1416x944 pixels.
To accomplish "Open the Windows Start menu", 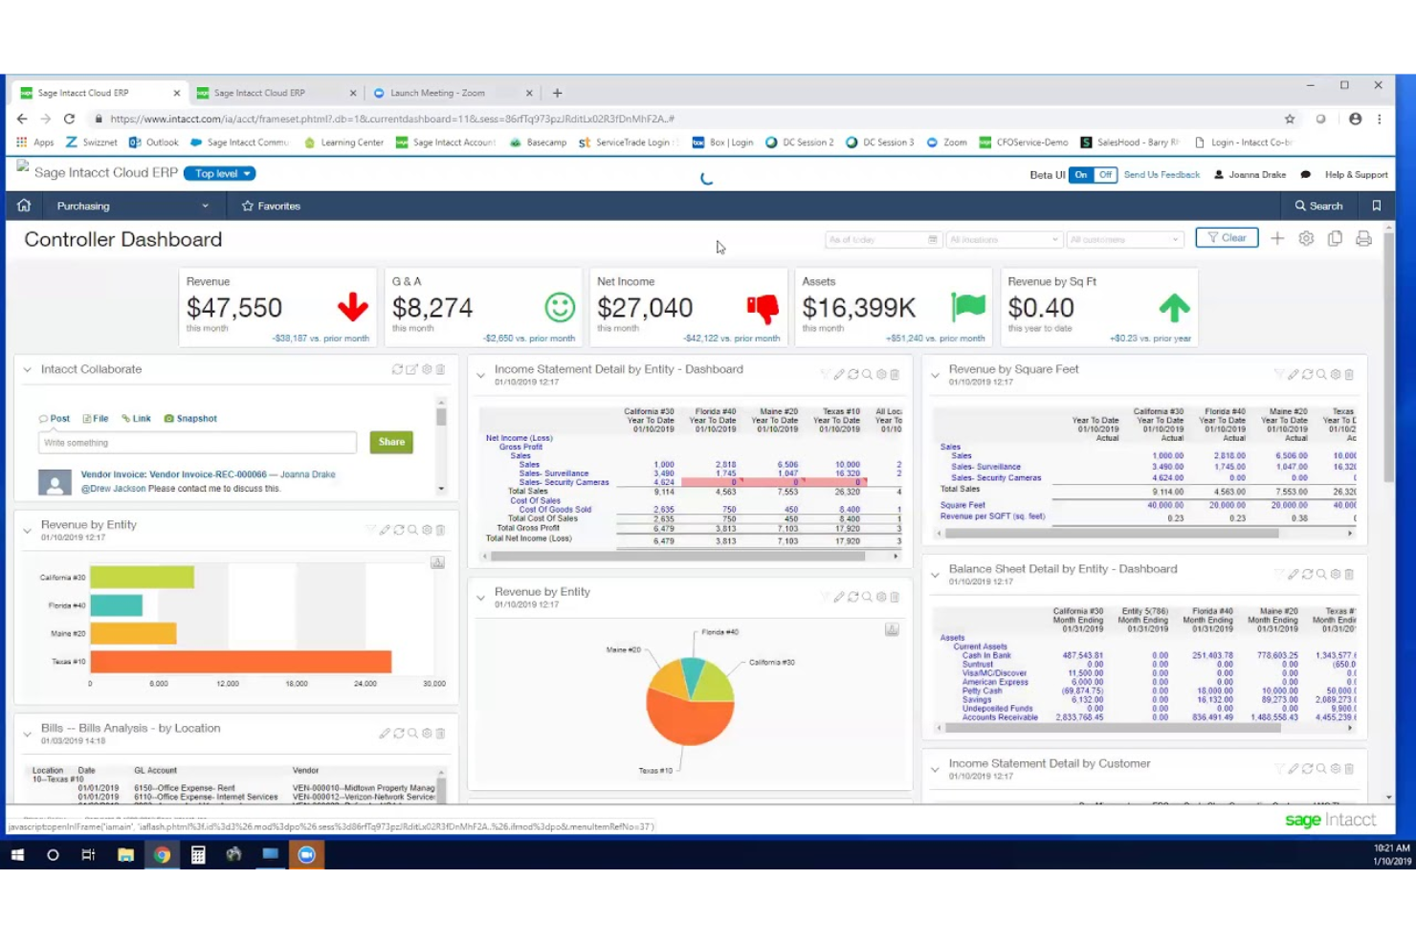I will (x=17, y=855).
